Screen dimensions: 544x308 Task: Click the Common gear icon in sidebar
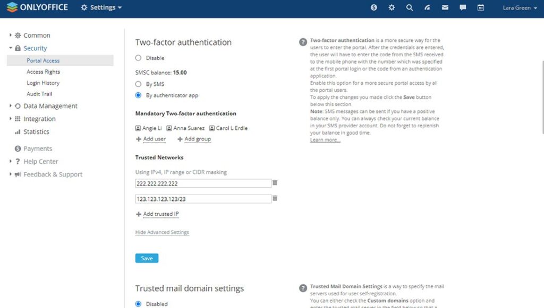[18, 36]
